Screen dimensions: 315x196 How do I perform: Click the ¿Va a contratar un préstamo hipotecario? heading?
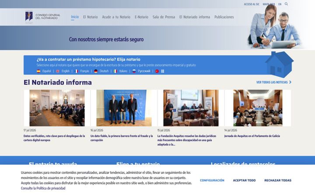(x=88, y=59)
